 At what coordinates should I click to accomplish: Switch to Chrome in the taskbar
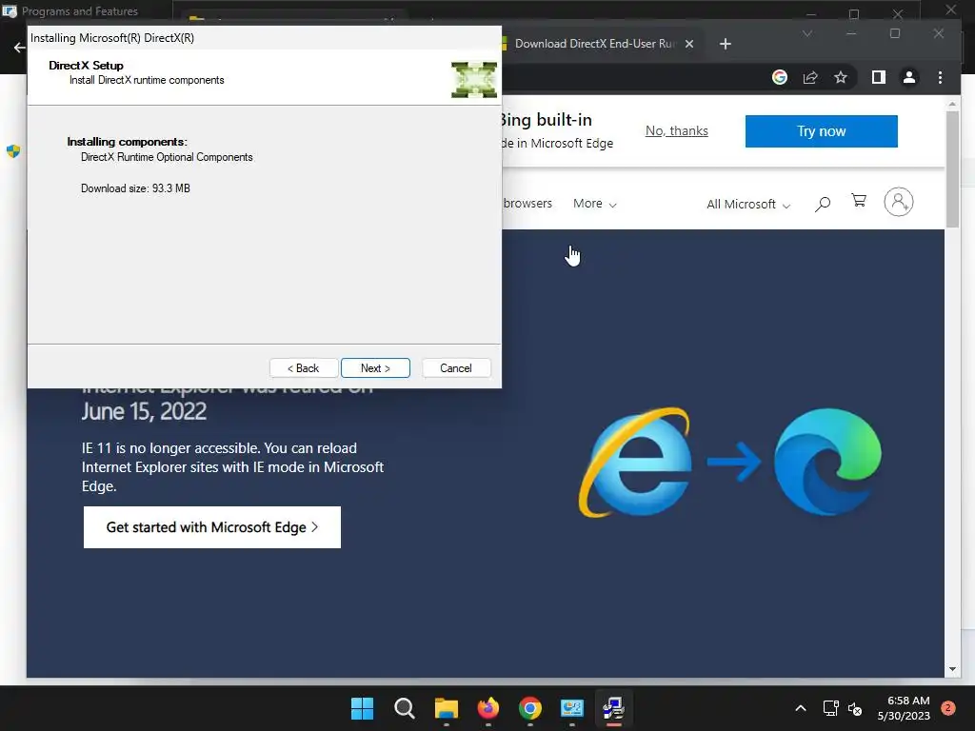coord(529,708)
